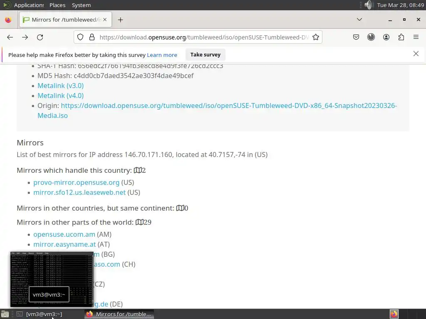Go forward one page

click(25, 37)
